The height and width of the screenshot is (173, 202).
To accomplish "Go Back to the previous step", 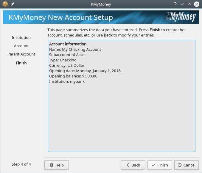I will (x=133, y=165).
